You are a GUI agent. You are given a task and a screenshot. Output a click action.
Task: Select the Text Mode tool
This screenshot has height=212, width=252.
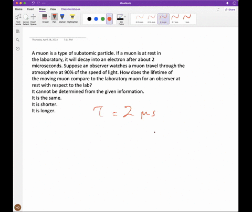click(18, 19)
